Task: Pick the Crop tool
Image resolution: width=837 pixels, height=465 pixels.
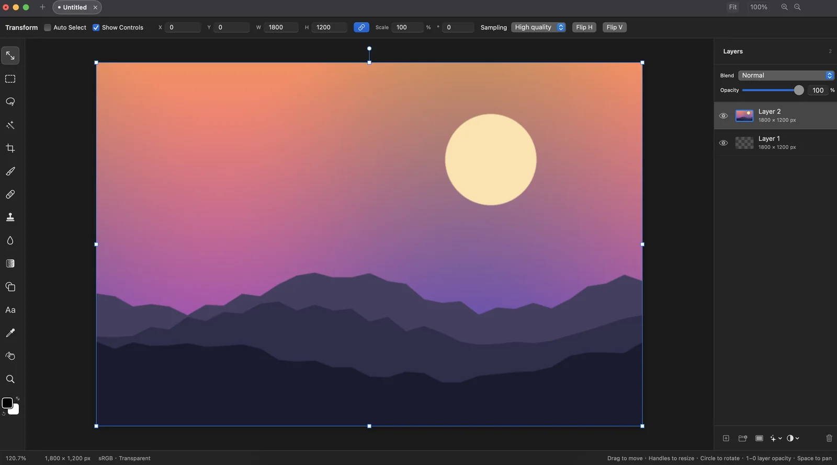Action: pos(10,148)
